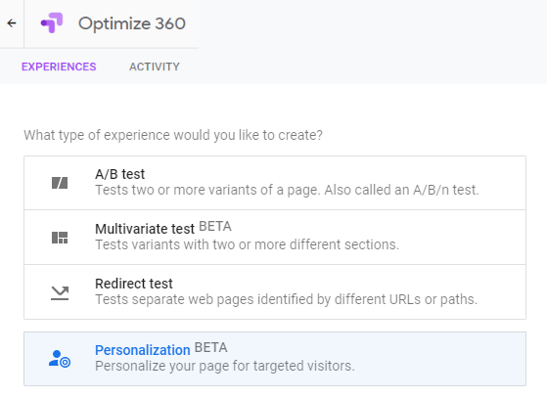
Task: Click 'Tests variants with two or more' description
Action: (247, 244)
